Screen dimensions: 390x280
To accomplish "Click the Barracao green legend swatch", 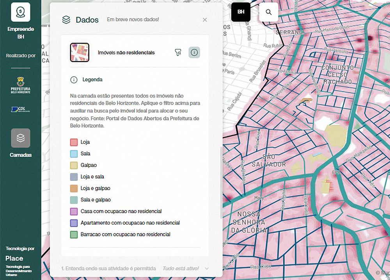I will point(74,235).
